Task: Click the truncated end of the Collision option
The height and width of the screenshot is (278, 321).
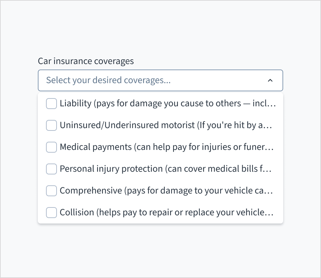Action: click(x=271, y=213)
